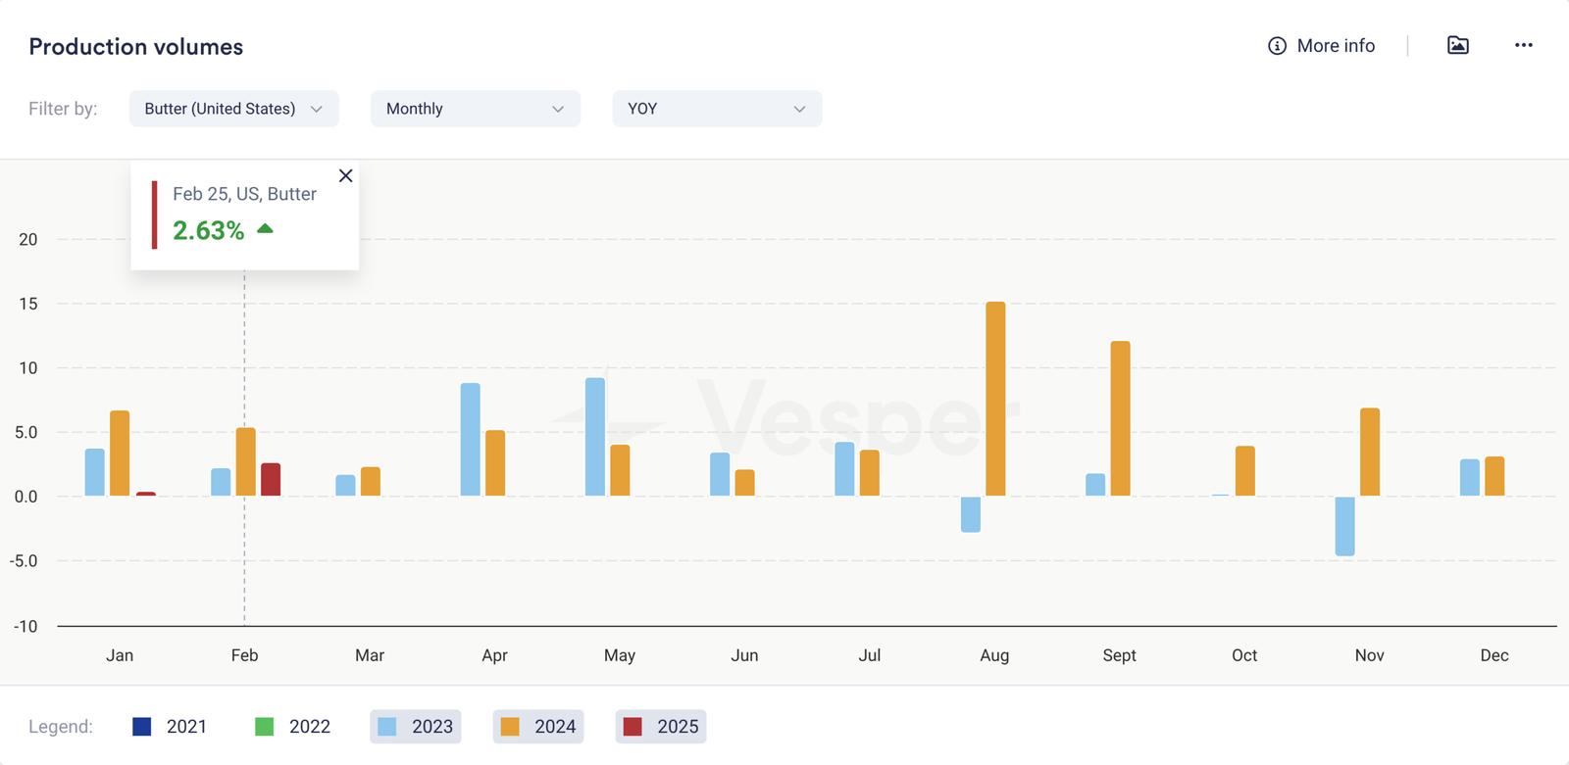Expand the Monthly frequency dropdown
This screenshot has width=1569, height=765.
[475, 109]
